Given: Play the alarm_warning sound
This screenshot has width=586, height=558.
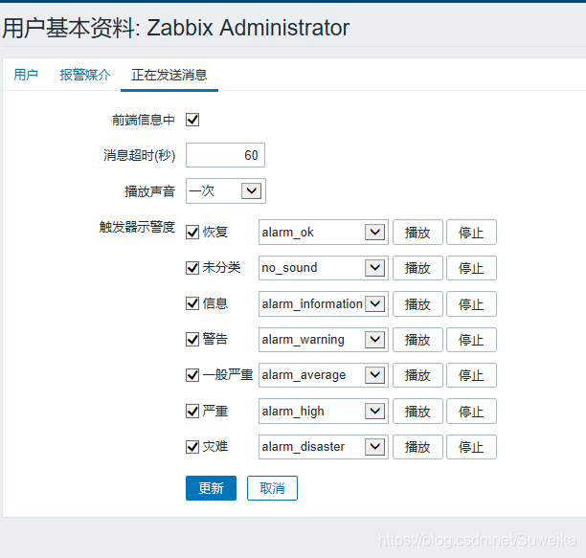Looking at the screenshot, I should 417,340.
